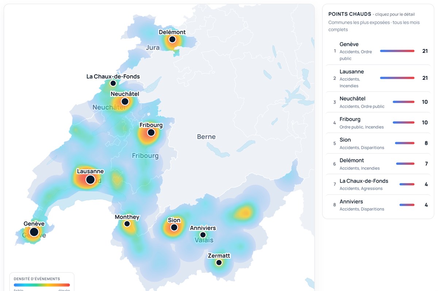
Task: Click the Sion map marker dot
Action: coord(174,227)
